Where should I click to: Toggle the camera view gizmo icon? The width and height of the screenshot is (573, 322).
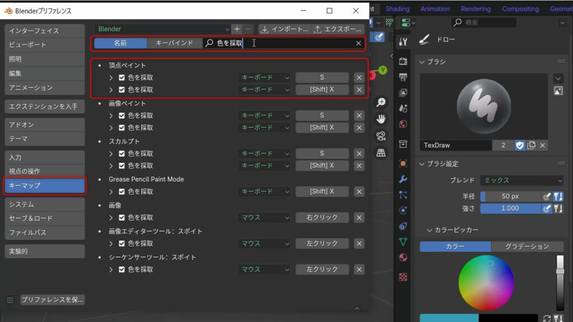[381, 136]
